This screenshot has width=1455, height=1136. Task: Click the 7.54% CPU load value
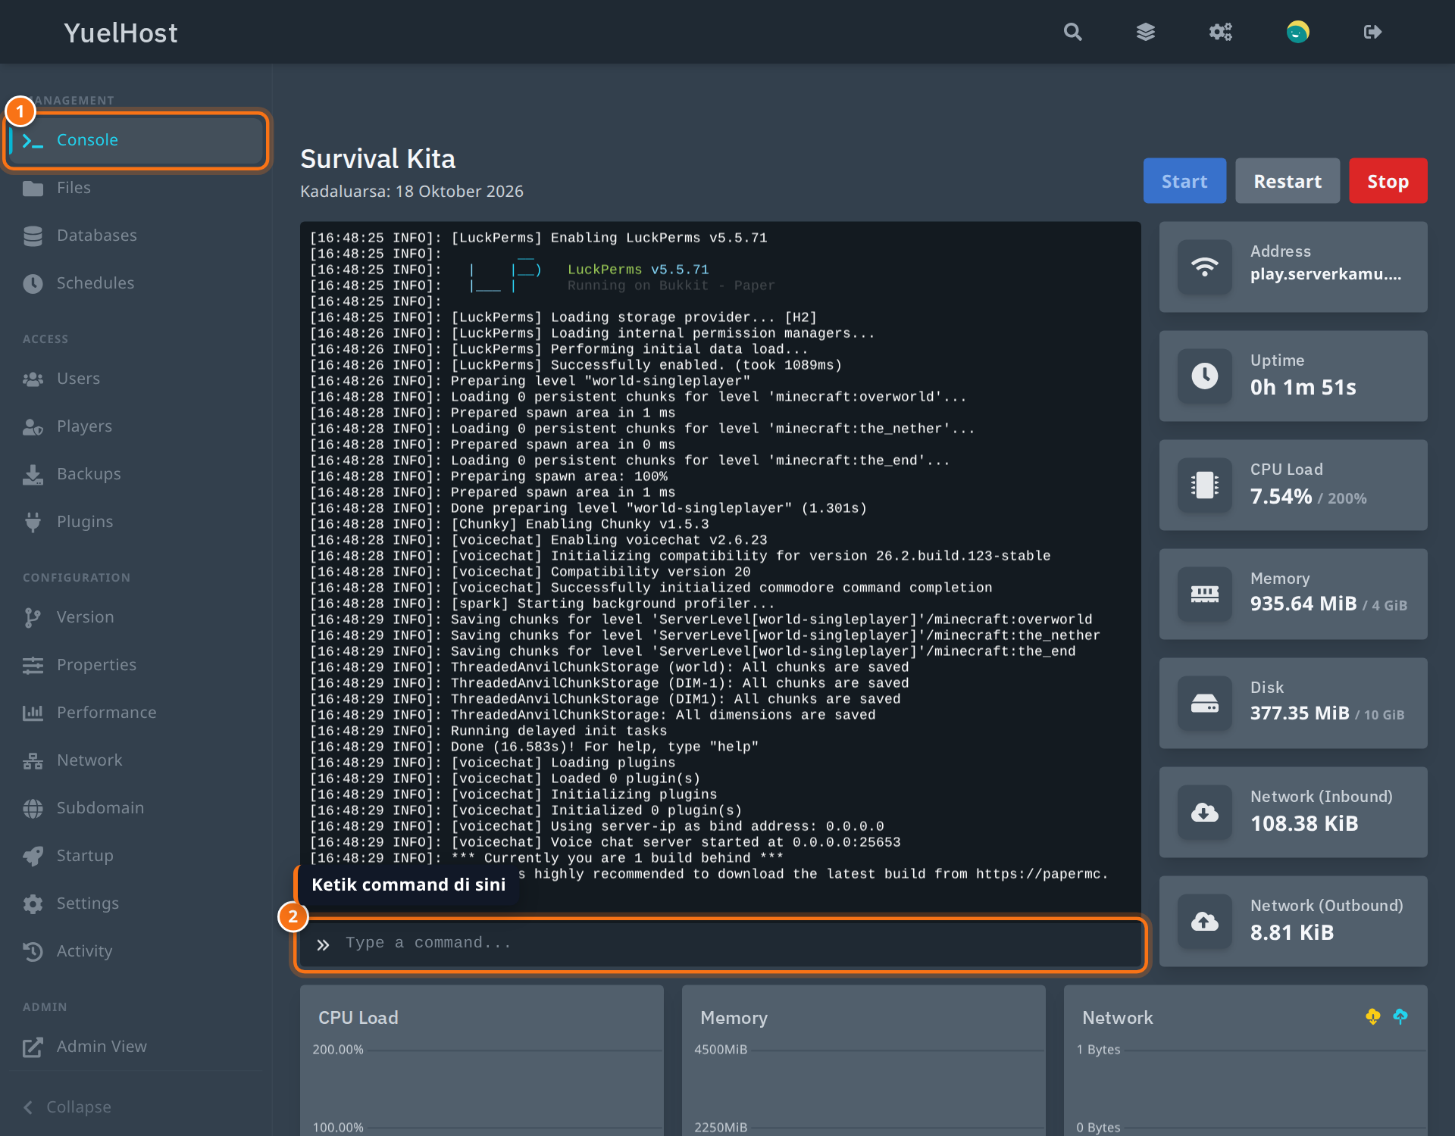tap(1281, 496)
